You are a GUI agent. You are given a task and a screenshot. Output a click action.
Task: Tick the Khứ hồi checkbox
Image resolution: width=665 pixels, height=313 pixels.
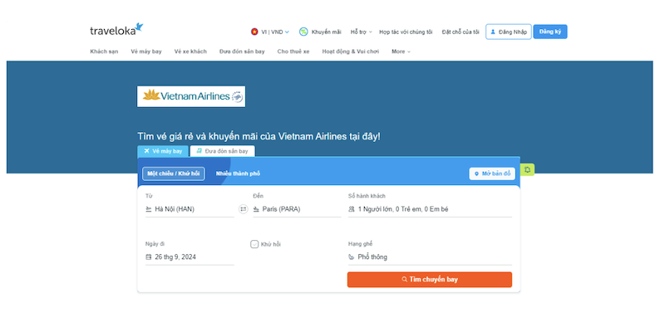click(254, 244)
